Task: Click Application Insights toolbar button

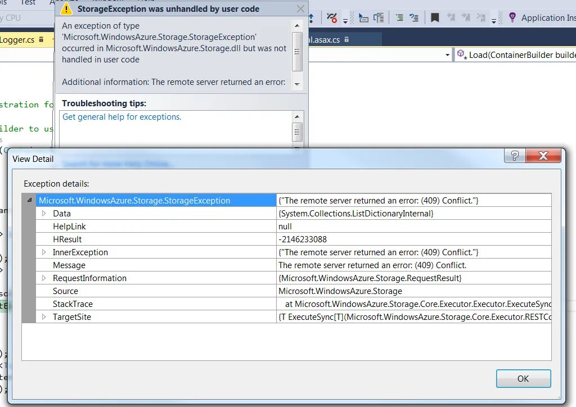Action: pyautogui.click(x=542, y=17)
